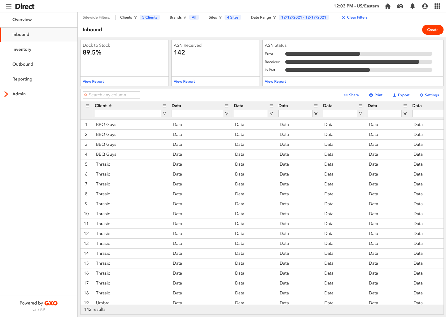Click Share link in table toolbar
Viewport: 446px width, 317px height.
351,95
